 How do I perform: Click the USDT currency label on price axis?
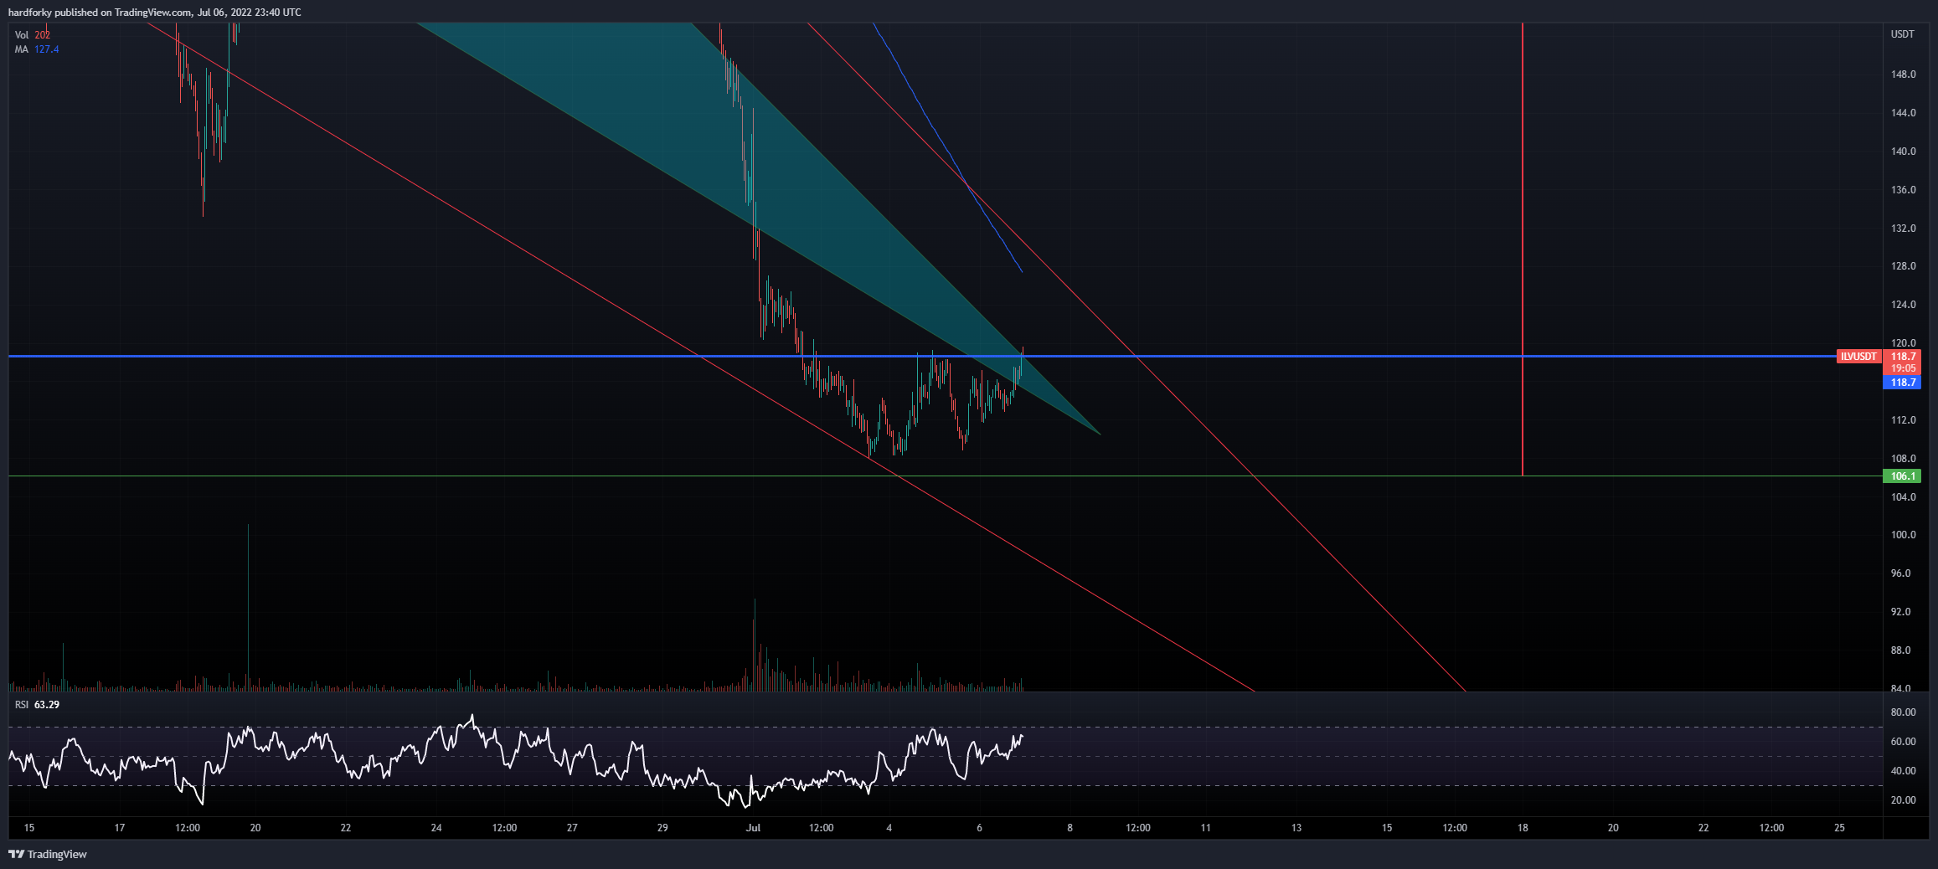pyautogui.click(x=1902, y=34)
